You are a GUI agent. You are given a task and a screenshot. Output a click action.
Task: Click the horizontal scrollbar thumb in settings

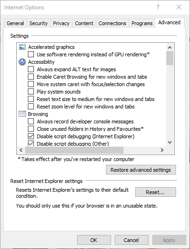coord(74,150)
